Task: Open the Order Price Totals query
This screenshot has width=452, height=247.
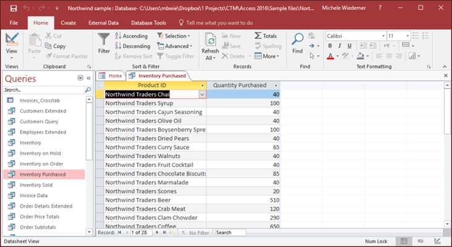Action: [x=40, y=217]
